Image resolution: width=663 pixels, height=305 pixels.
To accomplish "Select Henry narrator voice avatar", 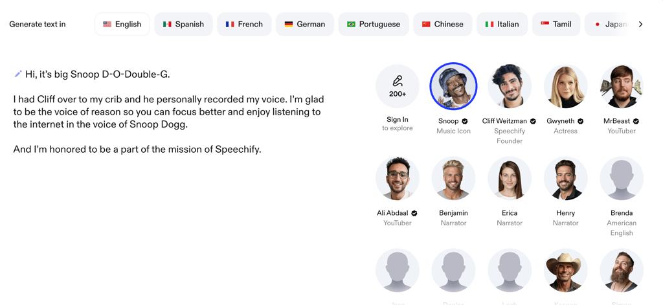I will click(565, 179).
